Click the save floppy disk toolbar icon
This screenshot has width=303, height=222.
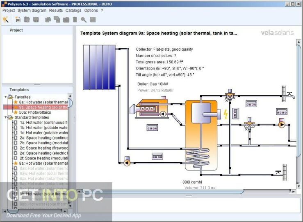coord(36,20)
